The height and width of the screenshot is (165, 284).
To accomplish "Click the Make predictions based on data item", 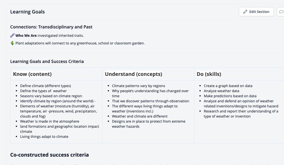I will pos(230,96).
